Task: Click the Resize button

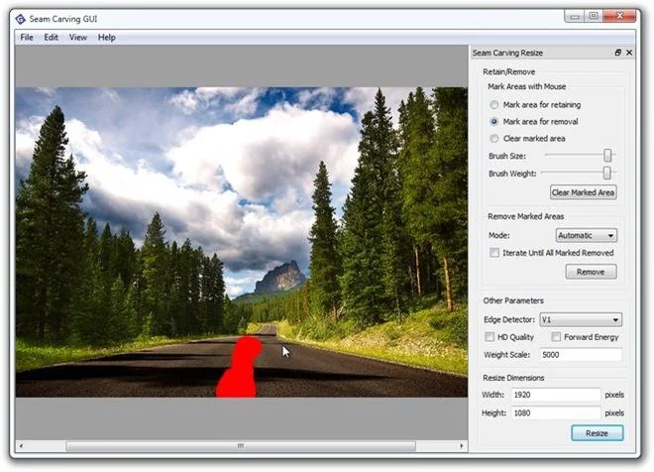Action: [597, 433]
